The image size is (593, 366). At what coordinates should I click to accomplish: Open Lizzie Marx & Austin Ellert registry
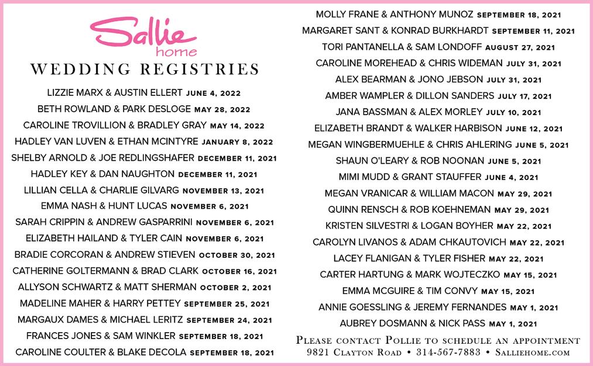click(143, 93)
